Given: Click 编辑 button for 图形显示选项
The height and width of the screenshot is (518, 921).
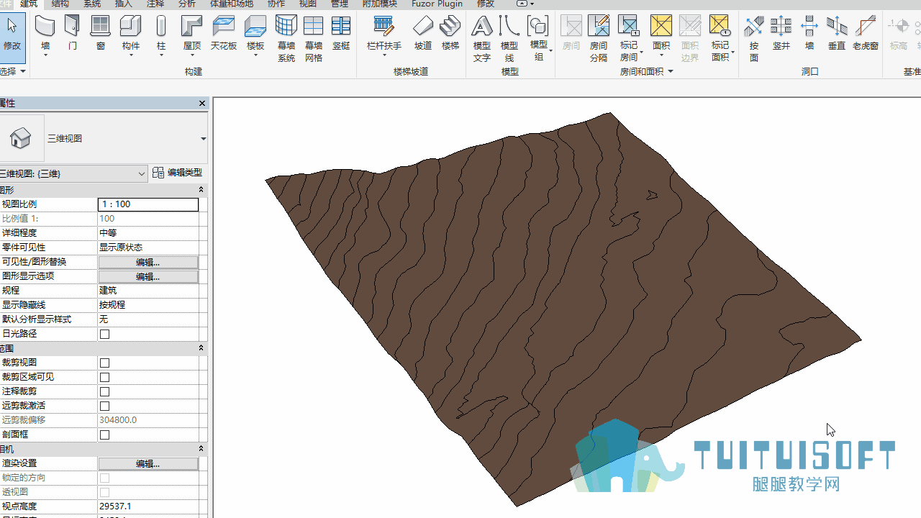Looking at the screenshot, I should point(148,276).
